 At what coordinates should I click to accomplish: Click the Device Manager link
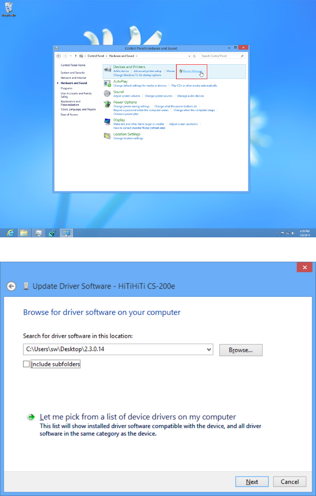[192, 71]
